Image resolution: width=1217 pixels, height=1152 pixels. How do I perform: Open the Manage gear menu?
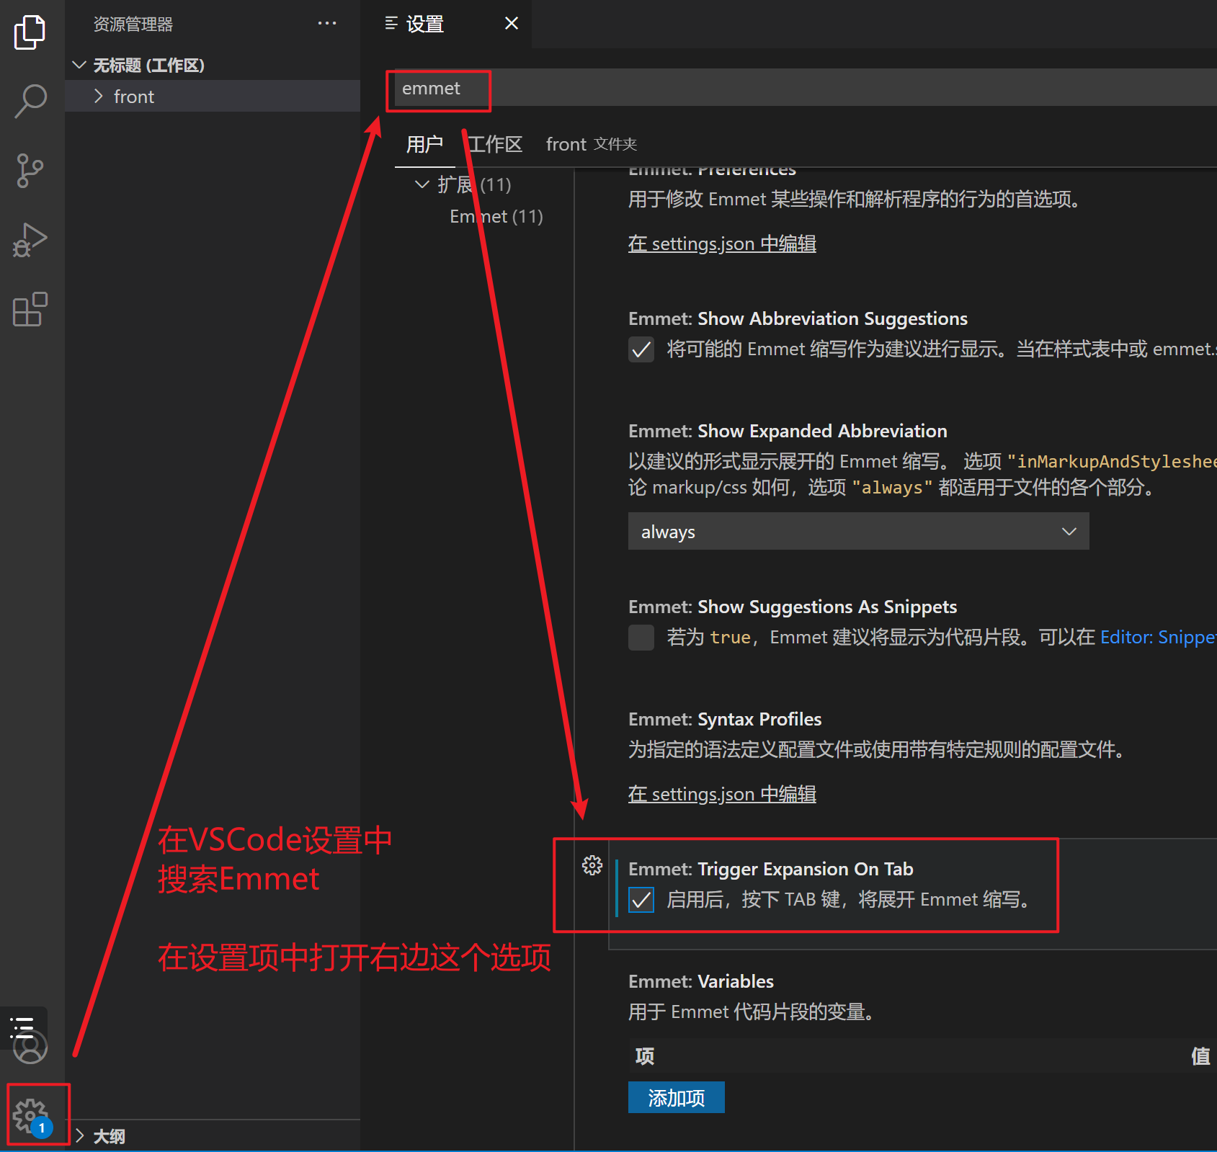click(x=30, y=1116)
